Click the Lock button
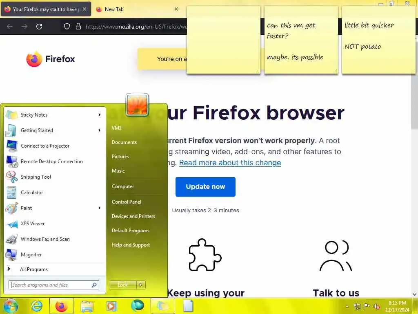Image resolution: width=418 pixels, height=314 pixels. 122,285
